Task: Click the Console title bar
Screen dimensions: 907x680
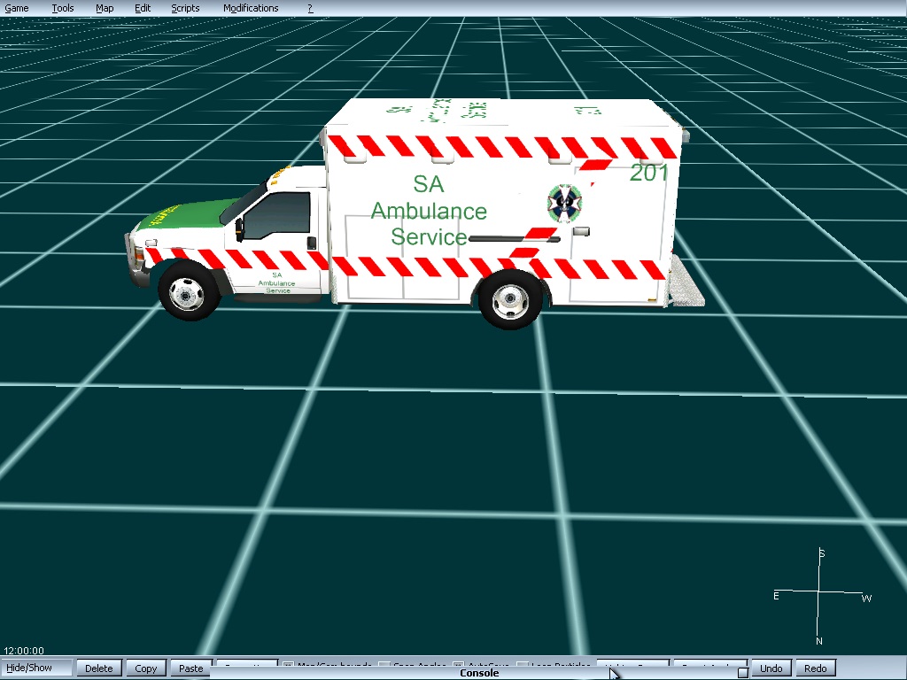Action: click(x=479, y=673)
